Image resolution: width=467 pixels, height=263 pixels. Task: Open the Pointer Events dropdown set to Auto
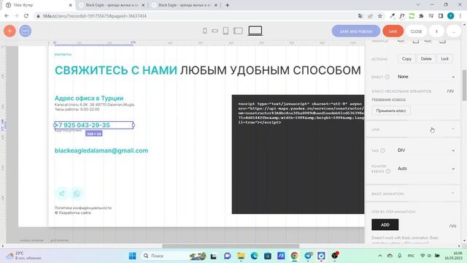(x=426, y=169)
